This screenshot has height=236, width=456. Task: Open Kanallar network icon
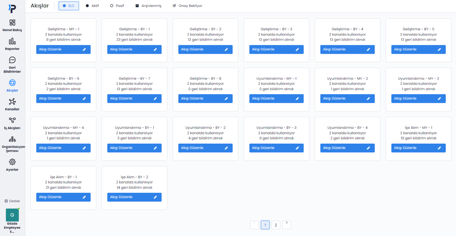pos(12,102)
